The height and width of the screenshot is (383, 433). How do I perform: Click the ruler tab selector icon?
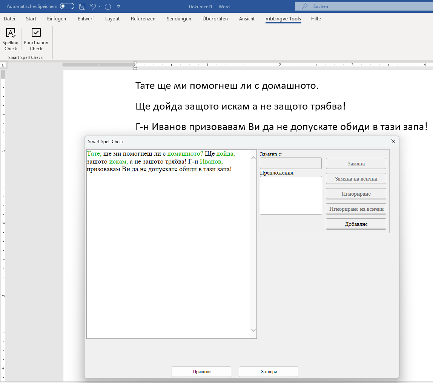tap(3, 65)
